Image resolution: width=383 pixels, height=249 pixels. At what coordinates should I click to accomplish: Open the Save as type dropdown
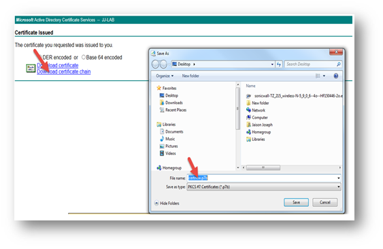pyautogui.click(x=264, y=187)
